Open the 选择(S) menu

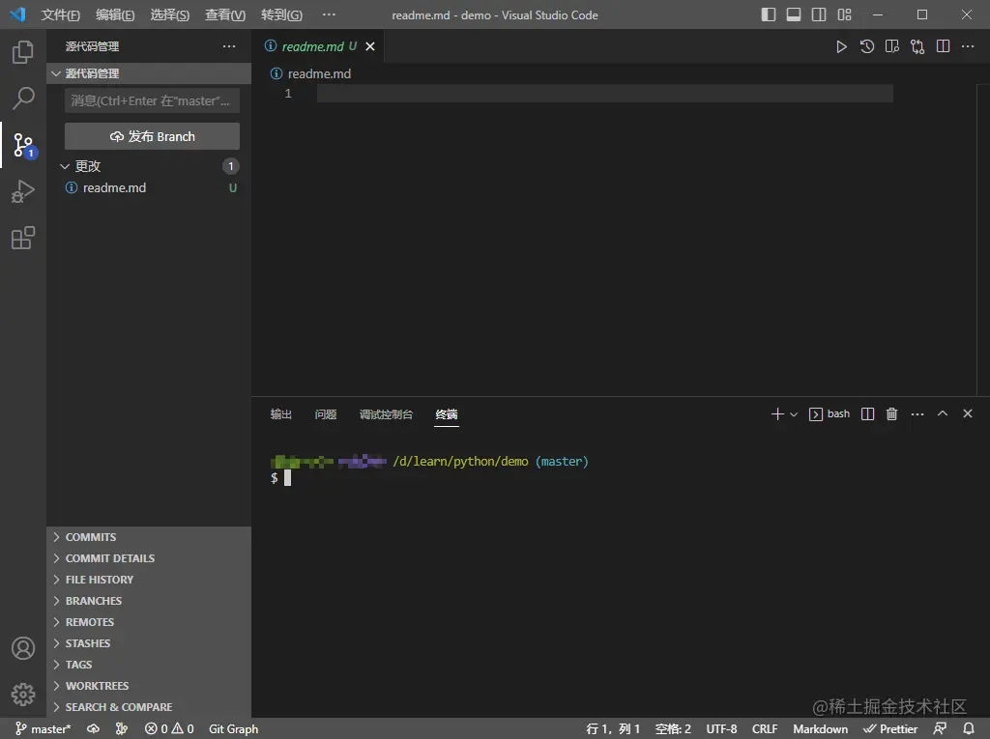pos(170,15)
